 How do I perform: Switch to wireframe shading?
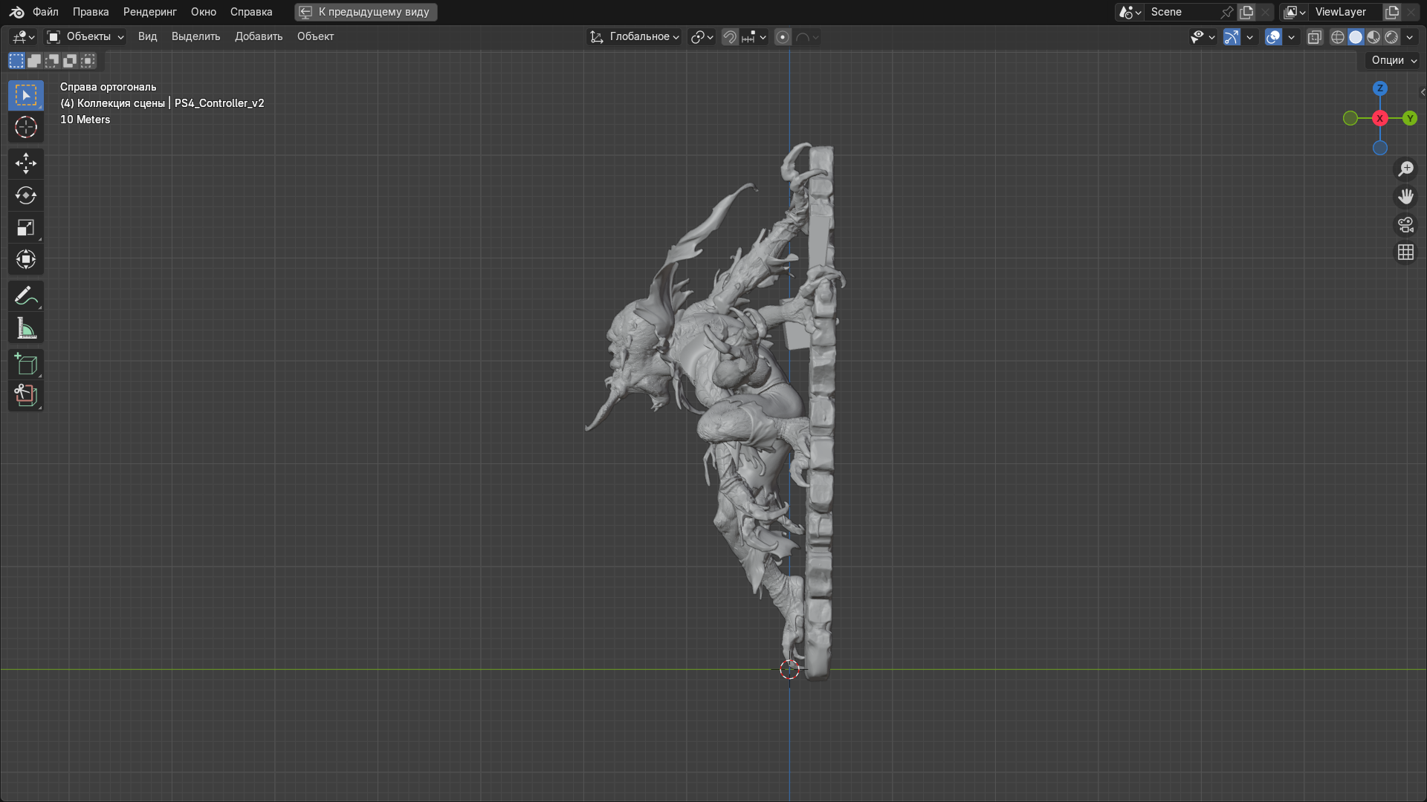(1338, 37)
